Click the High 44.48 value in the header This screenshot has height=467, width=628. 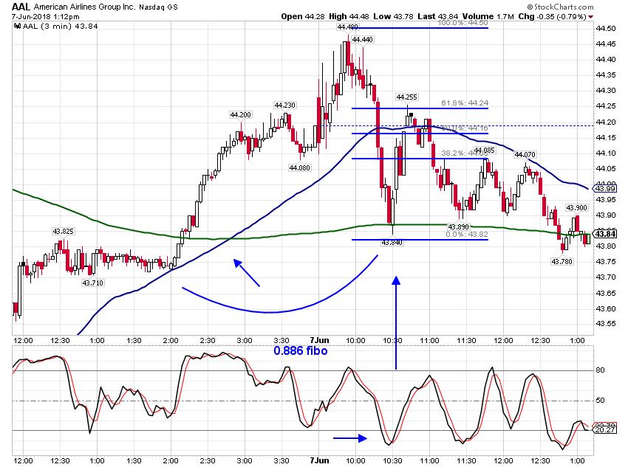point(349,16)
